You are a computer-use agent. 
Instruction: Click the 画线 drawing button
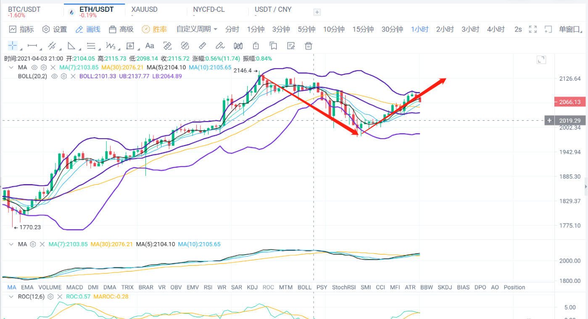88,29
